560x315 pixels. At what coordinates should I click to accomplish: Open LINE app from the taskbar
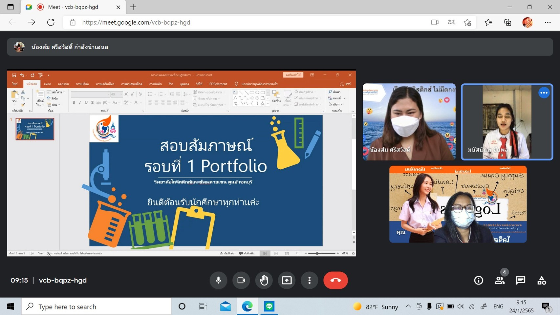(269, 306)
